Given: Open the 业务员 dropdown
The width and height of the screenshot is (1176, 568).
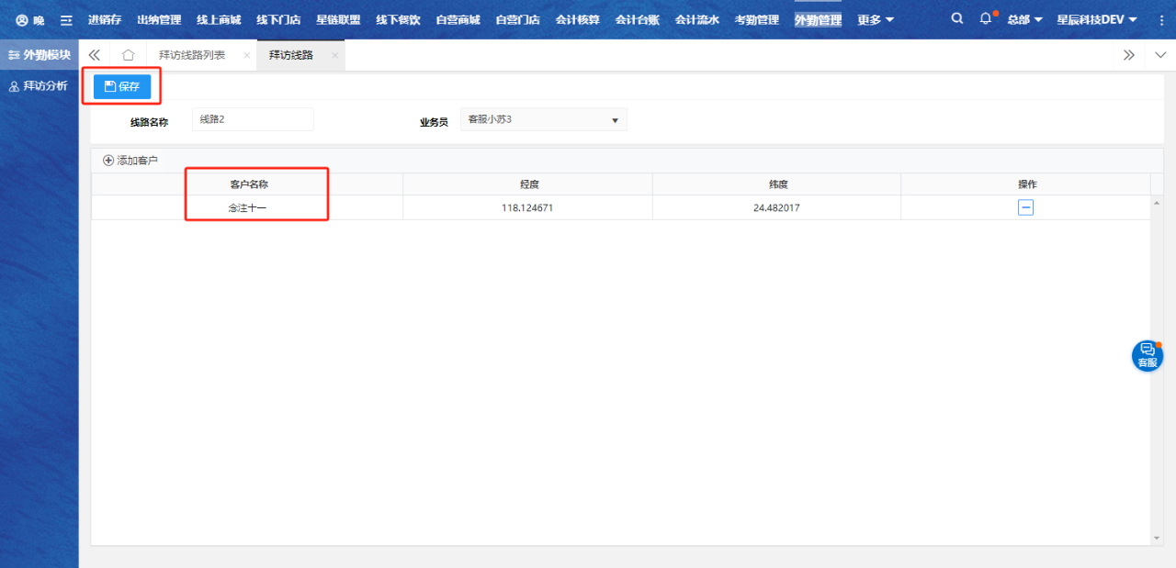Looking at the screenshot, I should click(x=543, y=119).
